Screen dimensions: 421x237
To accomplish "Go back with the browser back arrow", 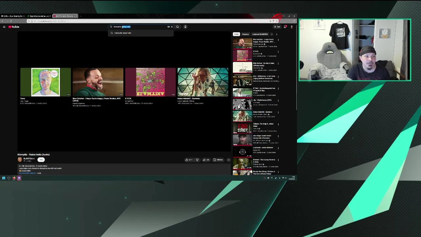I will coord(3,21).
